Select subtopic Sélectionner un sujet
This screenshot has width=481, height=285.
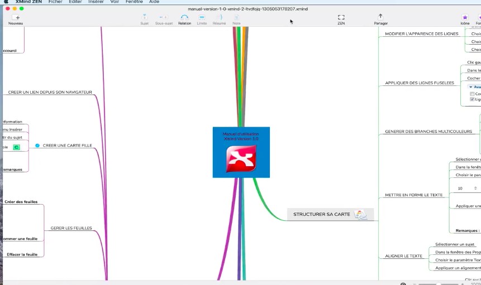[455, 244]
